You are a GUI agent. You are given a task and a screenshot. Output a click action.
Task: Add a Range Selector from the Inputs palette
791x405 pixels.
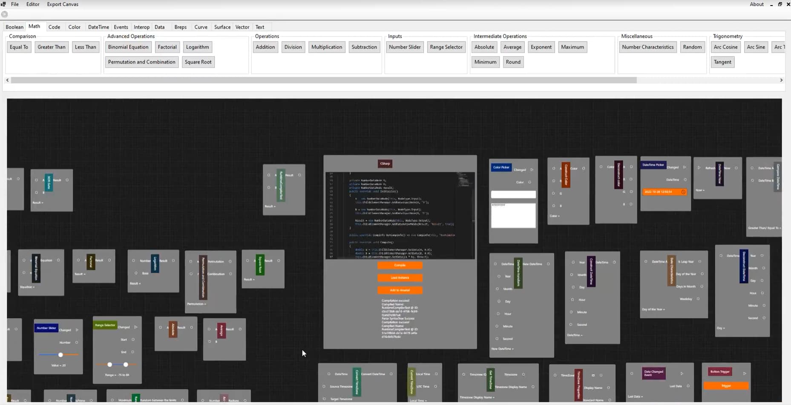pos(446,47)
